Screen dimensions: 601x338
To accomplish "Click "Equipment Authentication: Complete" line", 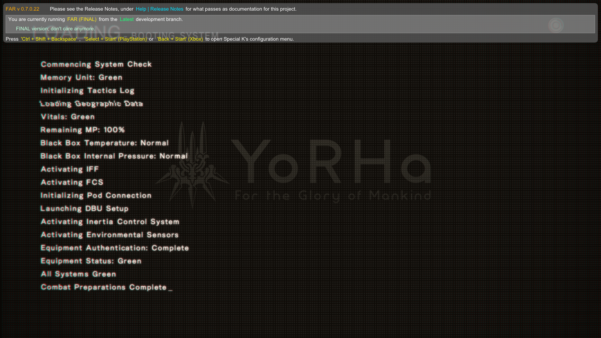I will pyautogui.click(x=115, y=248).
